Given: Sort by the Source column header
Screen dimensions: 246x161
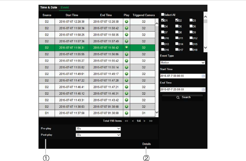Looking at the screenshot, I should click(47, 15).
